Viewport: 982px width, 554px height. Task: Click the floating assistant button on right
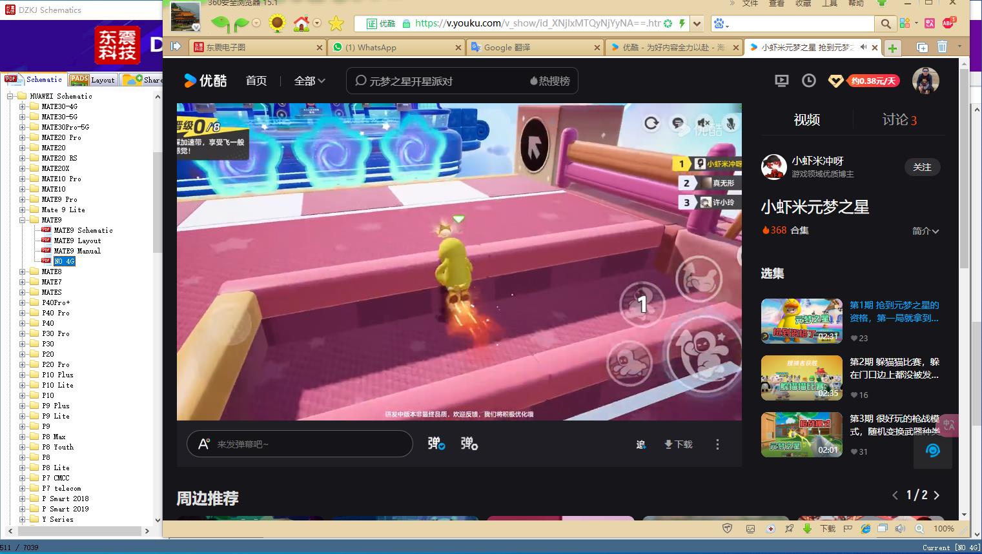click(932, 450)
